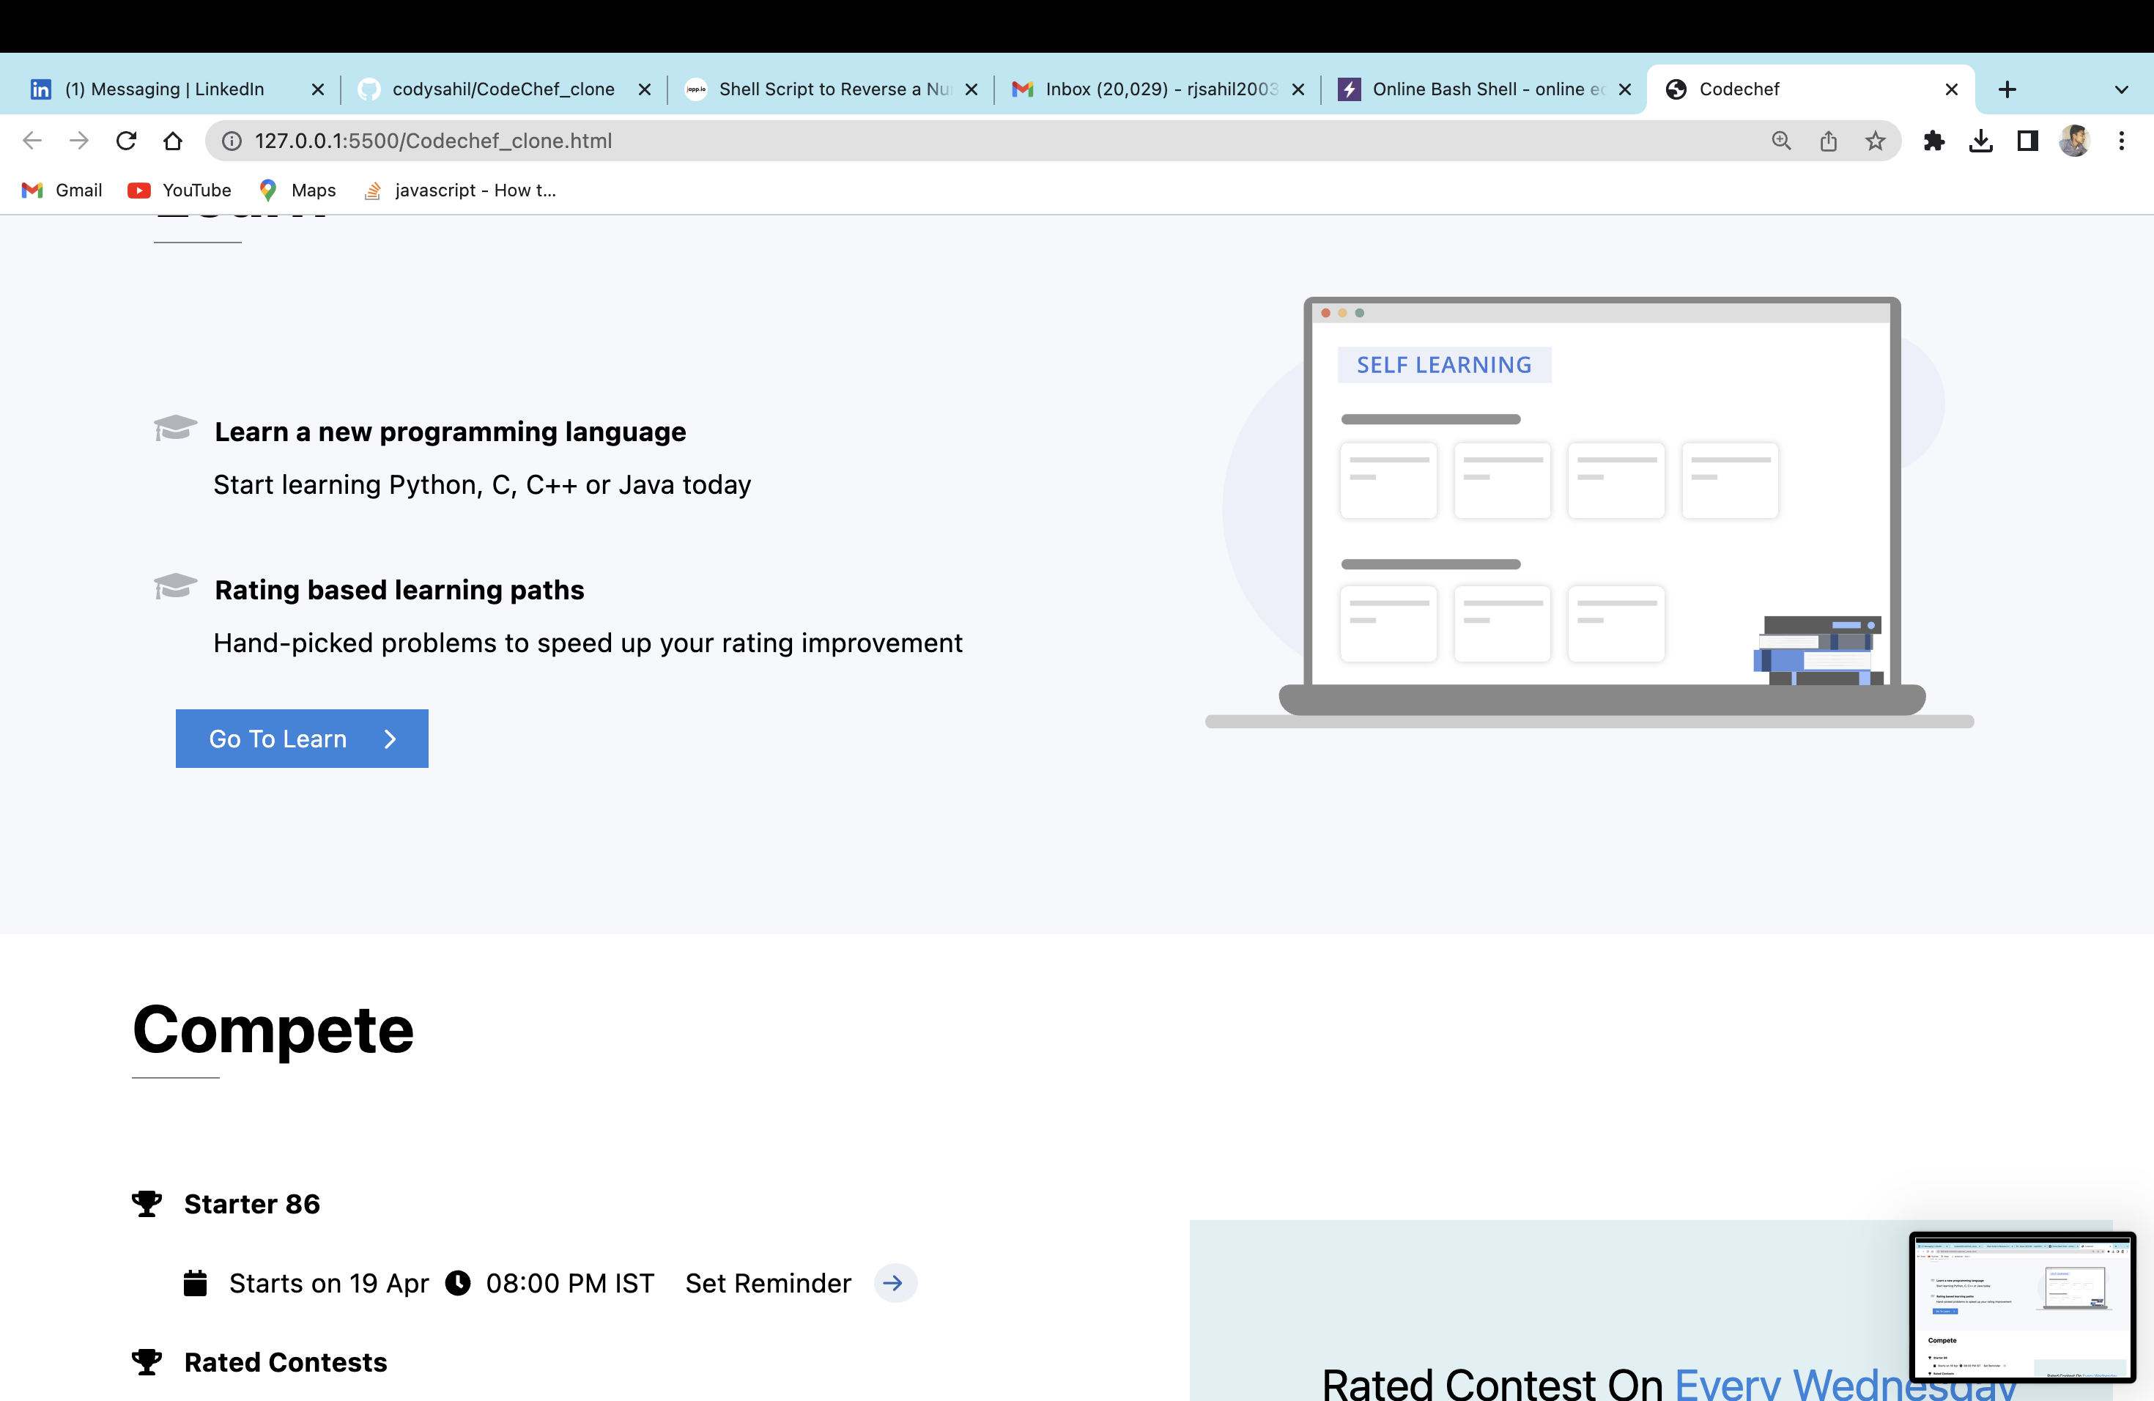2154x1401 pixels.
Task: Click the back navigation arrow
Action: point(32,140)
